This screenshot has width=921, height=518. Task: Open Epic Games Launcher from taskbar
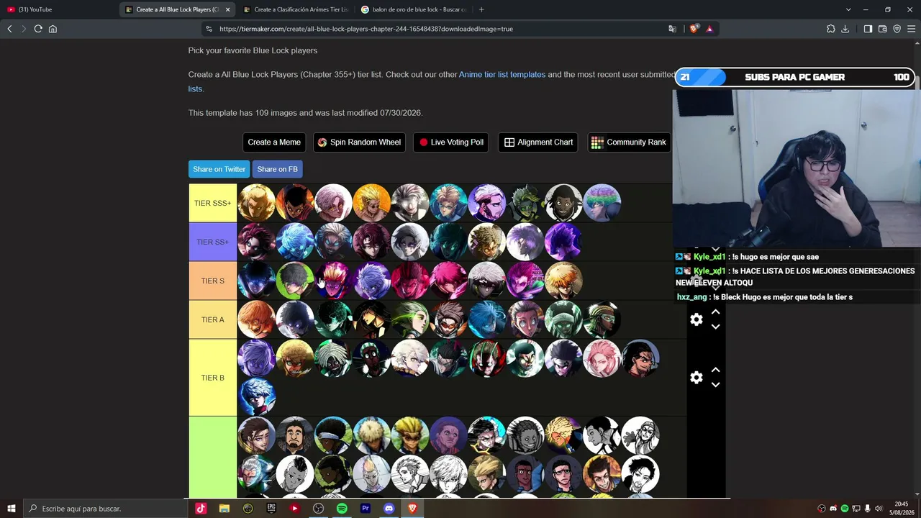(271, 509)
